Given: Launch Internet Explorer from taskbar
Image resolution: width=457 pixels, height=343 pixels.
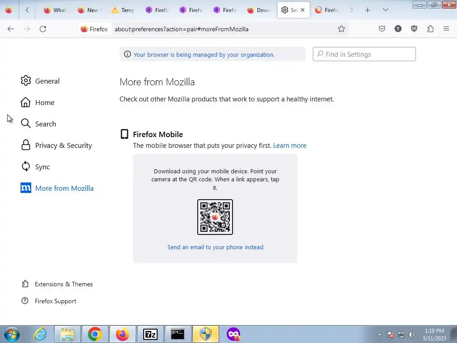Looking at the screenshot, I should 40,334.
